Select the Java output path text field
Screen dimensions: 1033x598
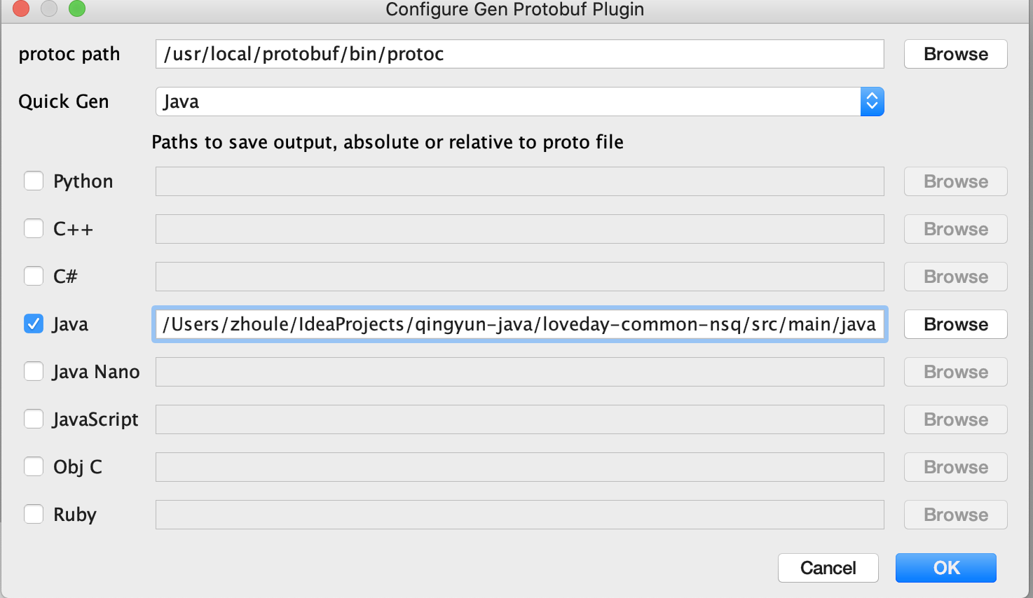(x=519, y=324)
